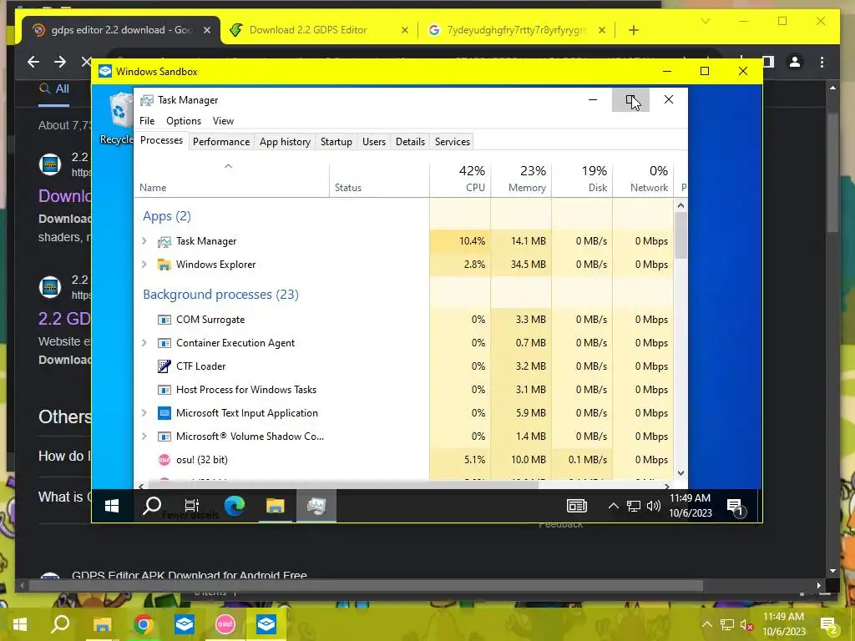Click the Task Manager vertical scrollbar thumb
Screen dimensions: 855x641
pyautogui.click(x=680, y=235)
